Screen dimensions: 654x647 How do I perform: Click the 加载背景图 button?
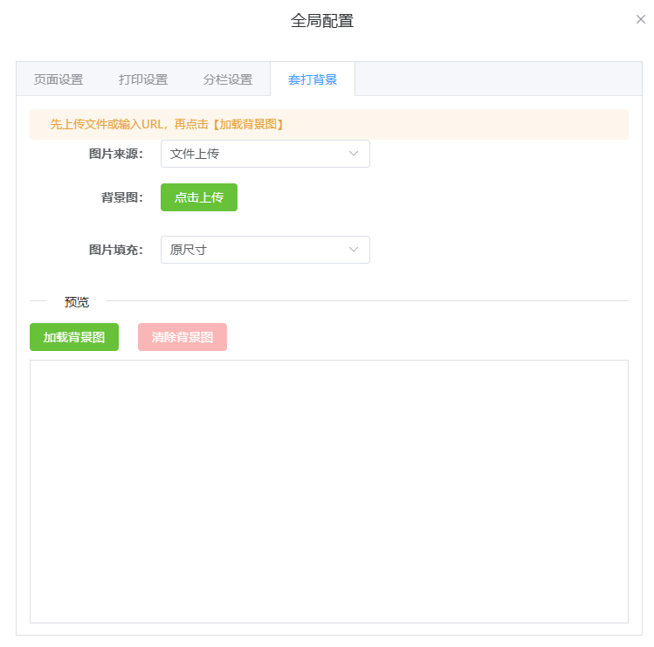[x=74, y=337]
